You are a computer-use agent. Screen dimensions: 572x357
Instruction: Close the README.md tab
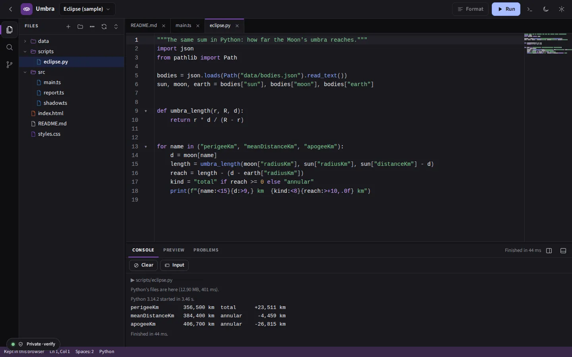click(164, 26)
